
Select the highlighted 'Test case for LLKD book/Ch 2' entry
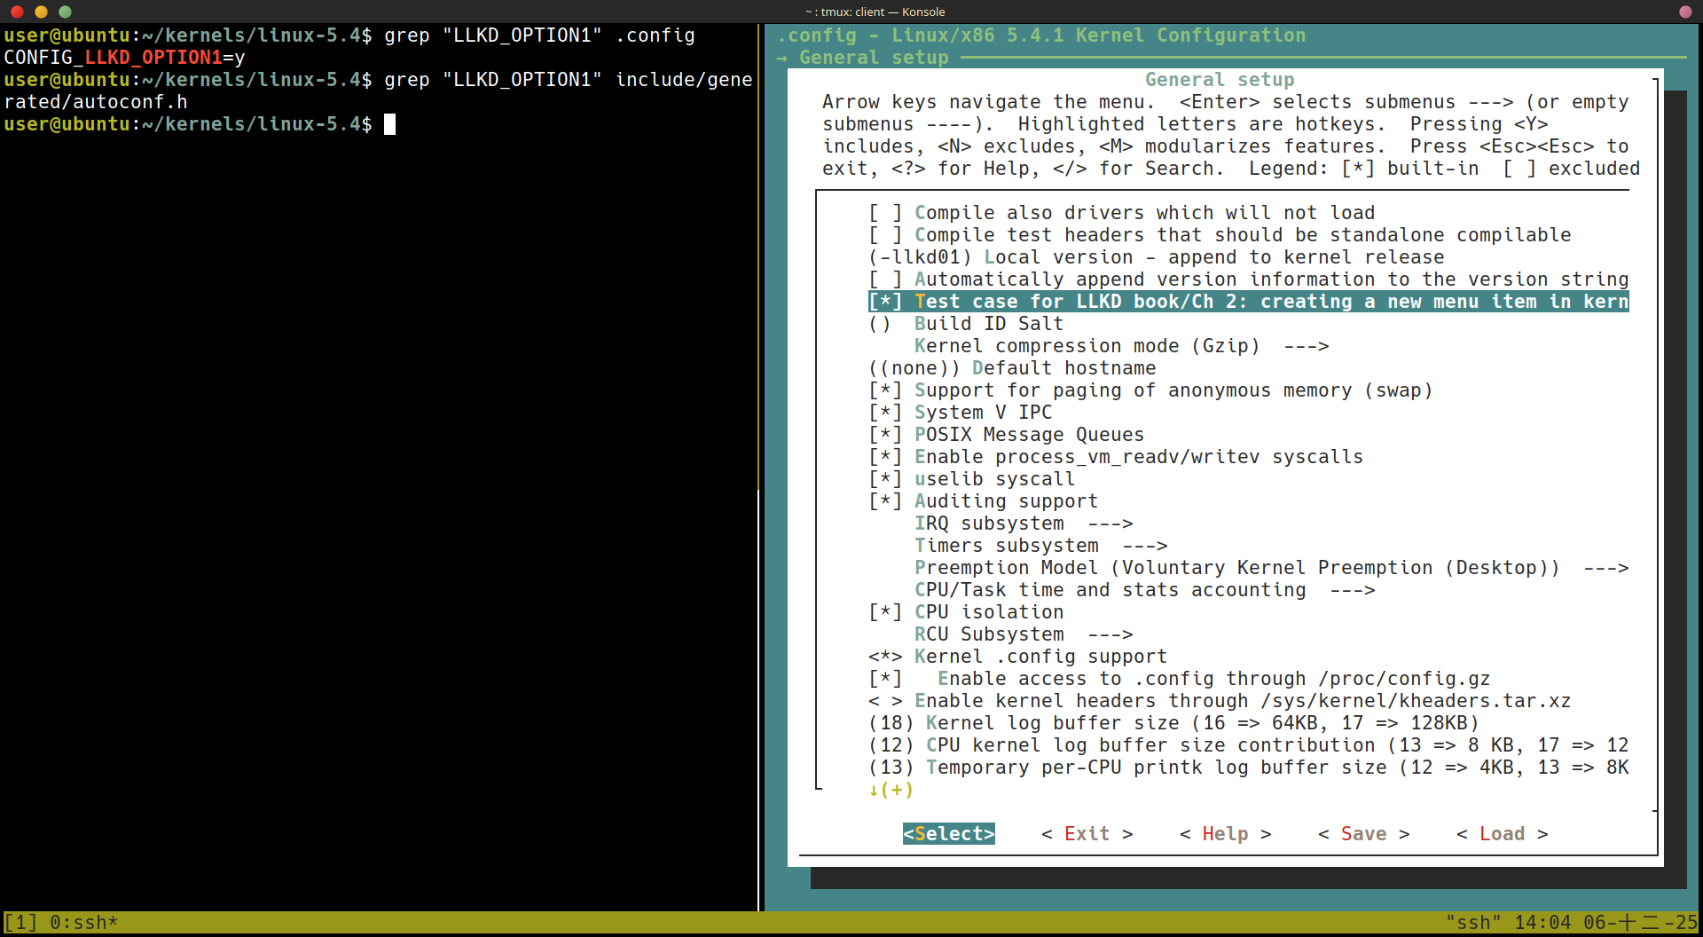[1242, 301]
